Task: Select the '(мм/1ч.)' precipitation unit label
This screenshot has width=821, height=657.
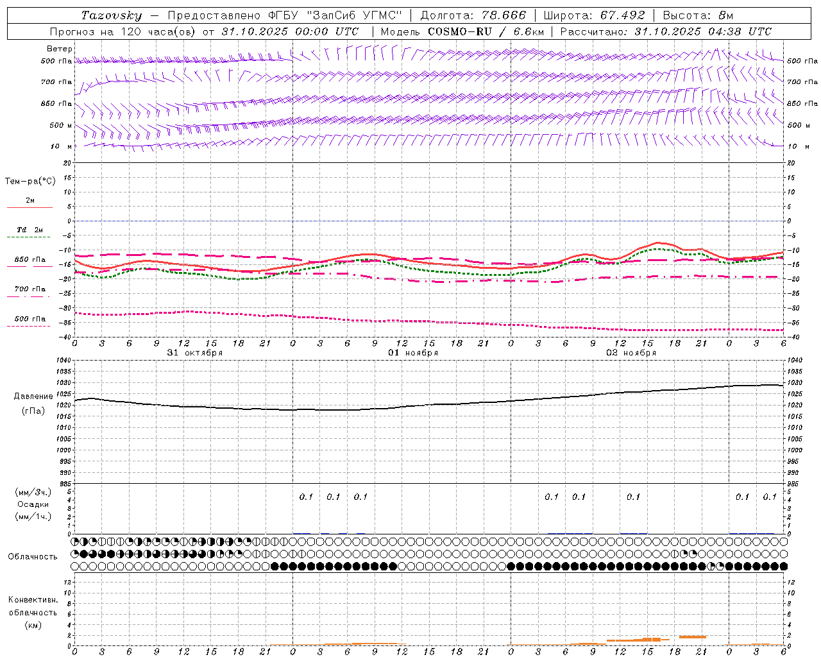Action: [33, 516]
